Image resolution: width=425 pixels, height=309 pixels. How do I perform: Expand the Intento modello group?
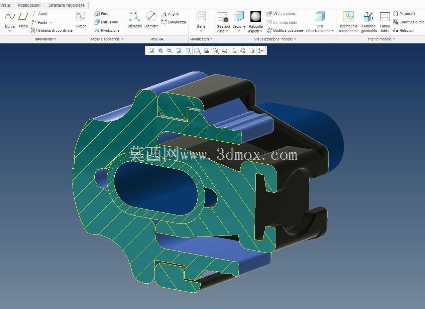point(382,39)
